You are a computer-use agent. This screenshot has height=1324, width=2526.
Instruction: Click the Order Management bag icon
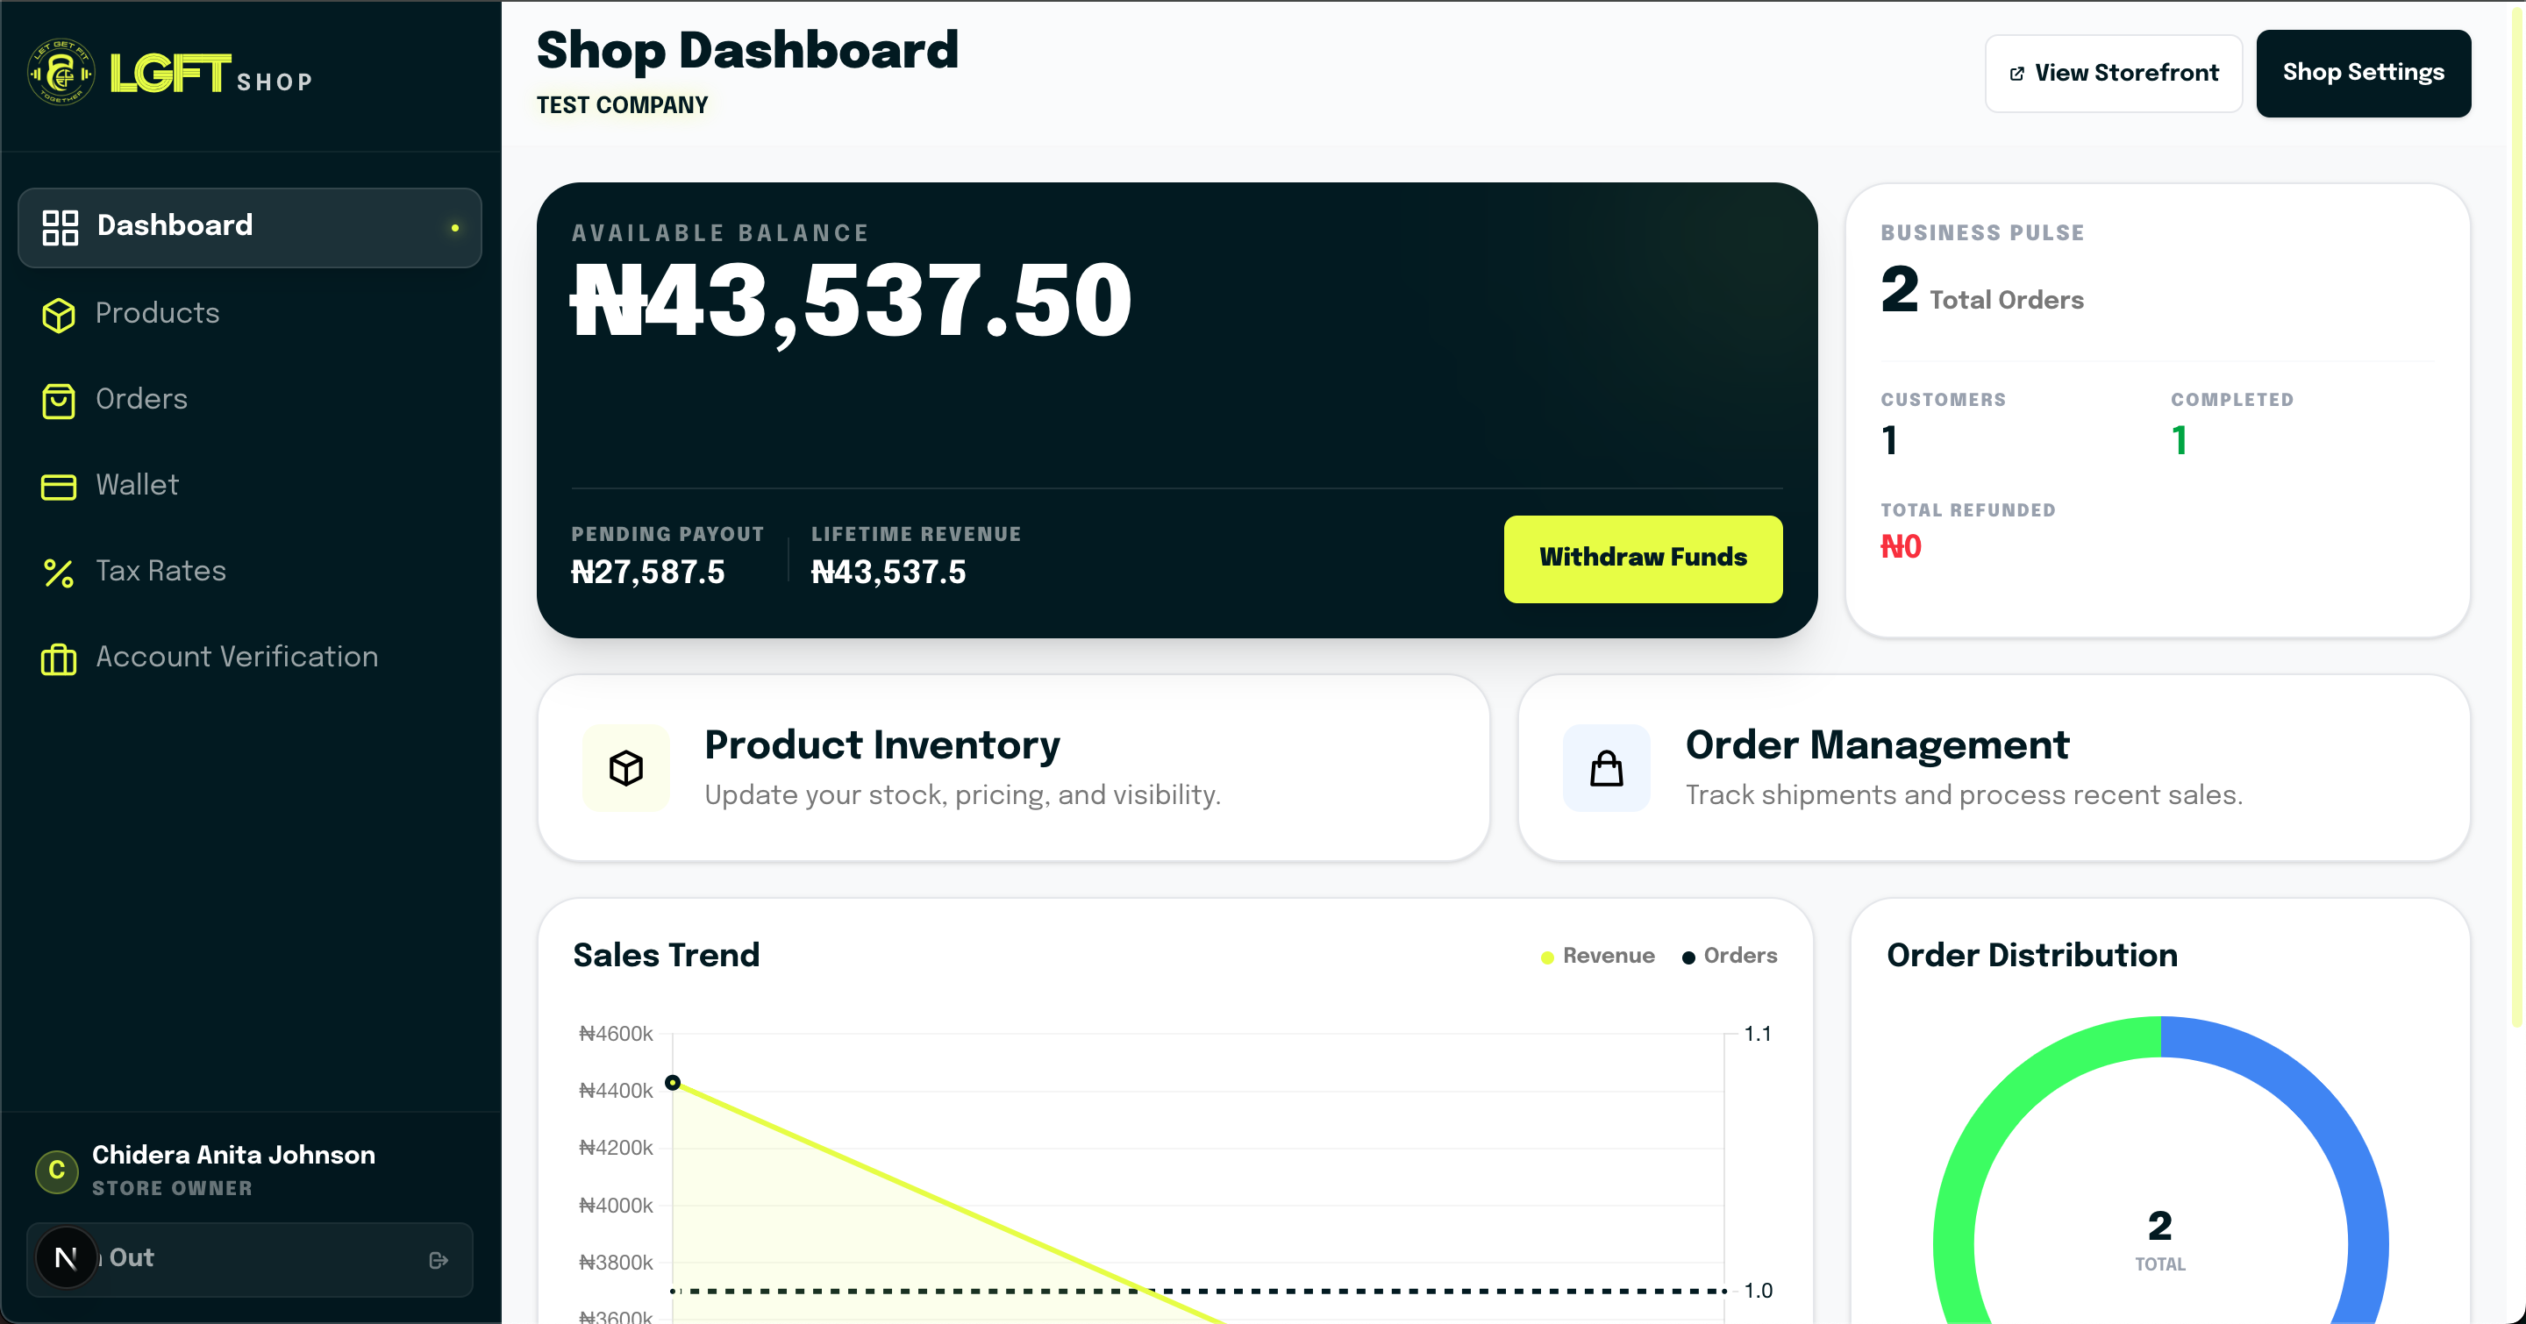click(1606, 767)
